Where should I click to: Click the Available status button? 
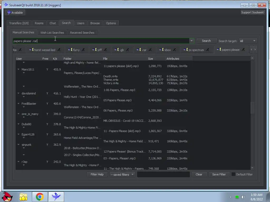tap(15, 13)
